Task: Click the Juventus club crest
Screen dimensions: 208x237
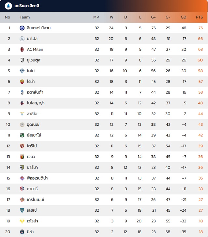Action: click(22, 60)
